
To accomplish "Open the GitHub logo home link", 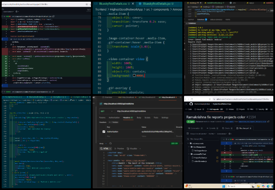I will click(x=191, y=104).
